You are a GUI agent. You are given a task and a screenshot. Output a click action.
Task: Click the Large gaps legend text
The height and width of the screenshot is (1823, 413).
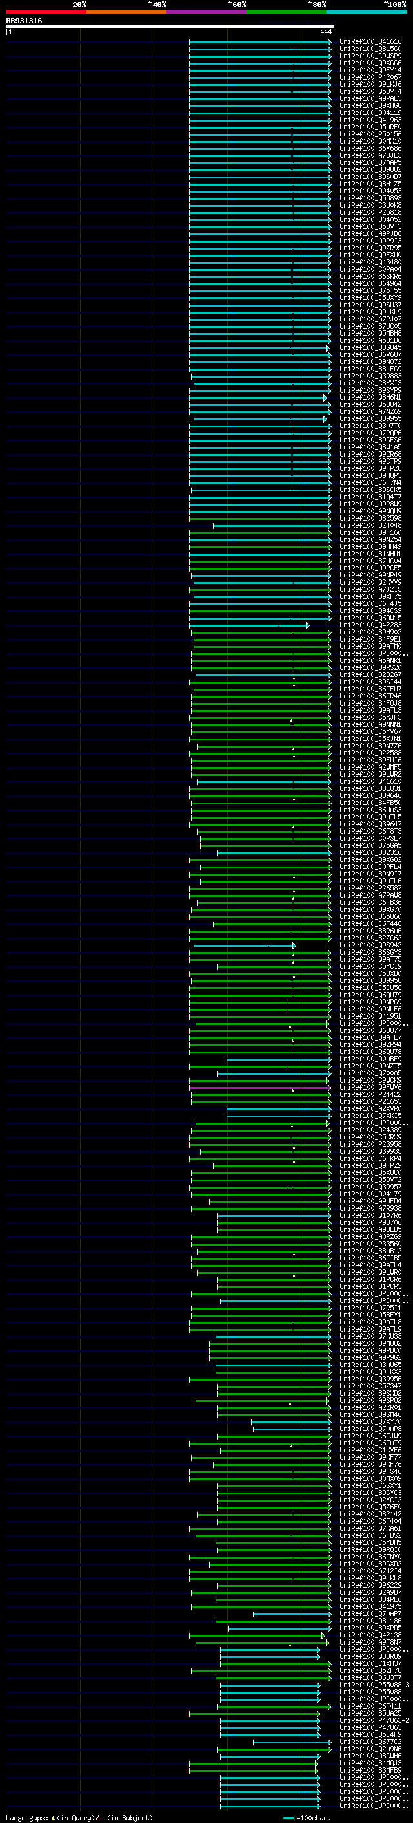point(27,1818)
